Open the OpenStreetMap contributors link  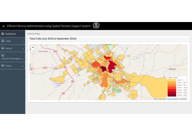[x=173, y=99]
